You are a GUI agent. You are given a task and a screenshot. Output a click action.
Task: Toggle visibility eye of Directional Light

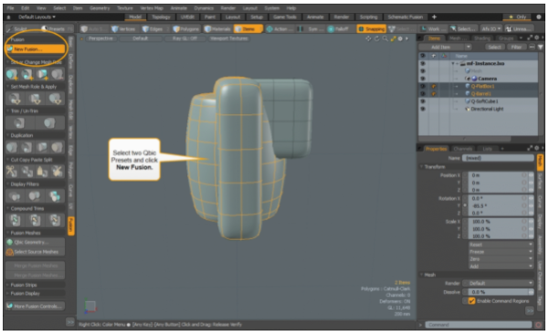point(423,109)
